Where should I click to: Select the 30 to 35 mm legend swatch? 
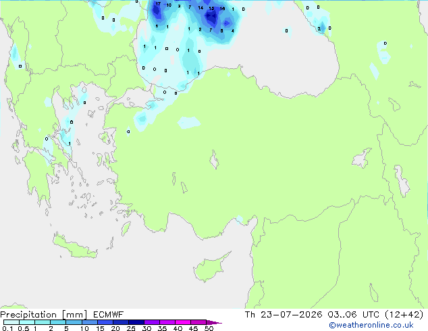152,322
